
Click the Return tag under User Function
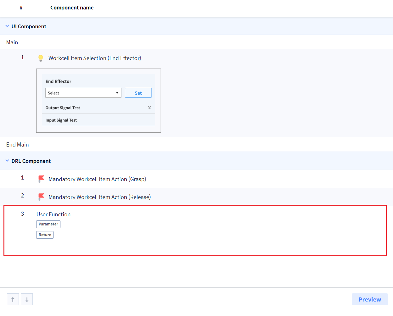[x=45, y=235]
